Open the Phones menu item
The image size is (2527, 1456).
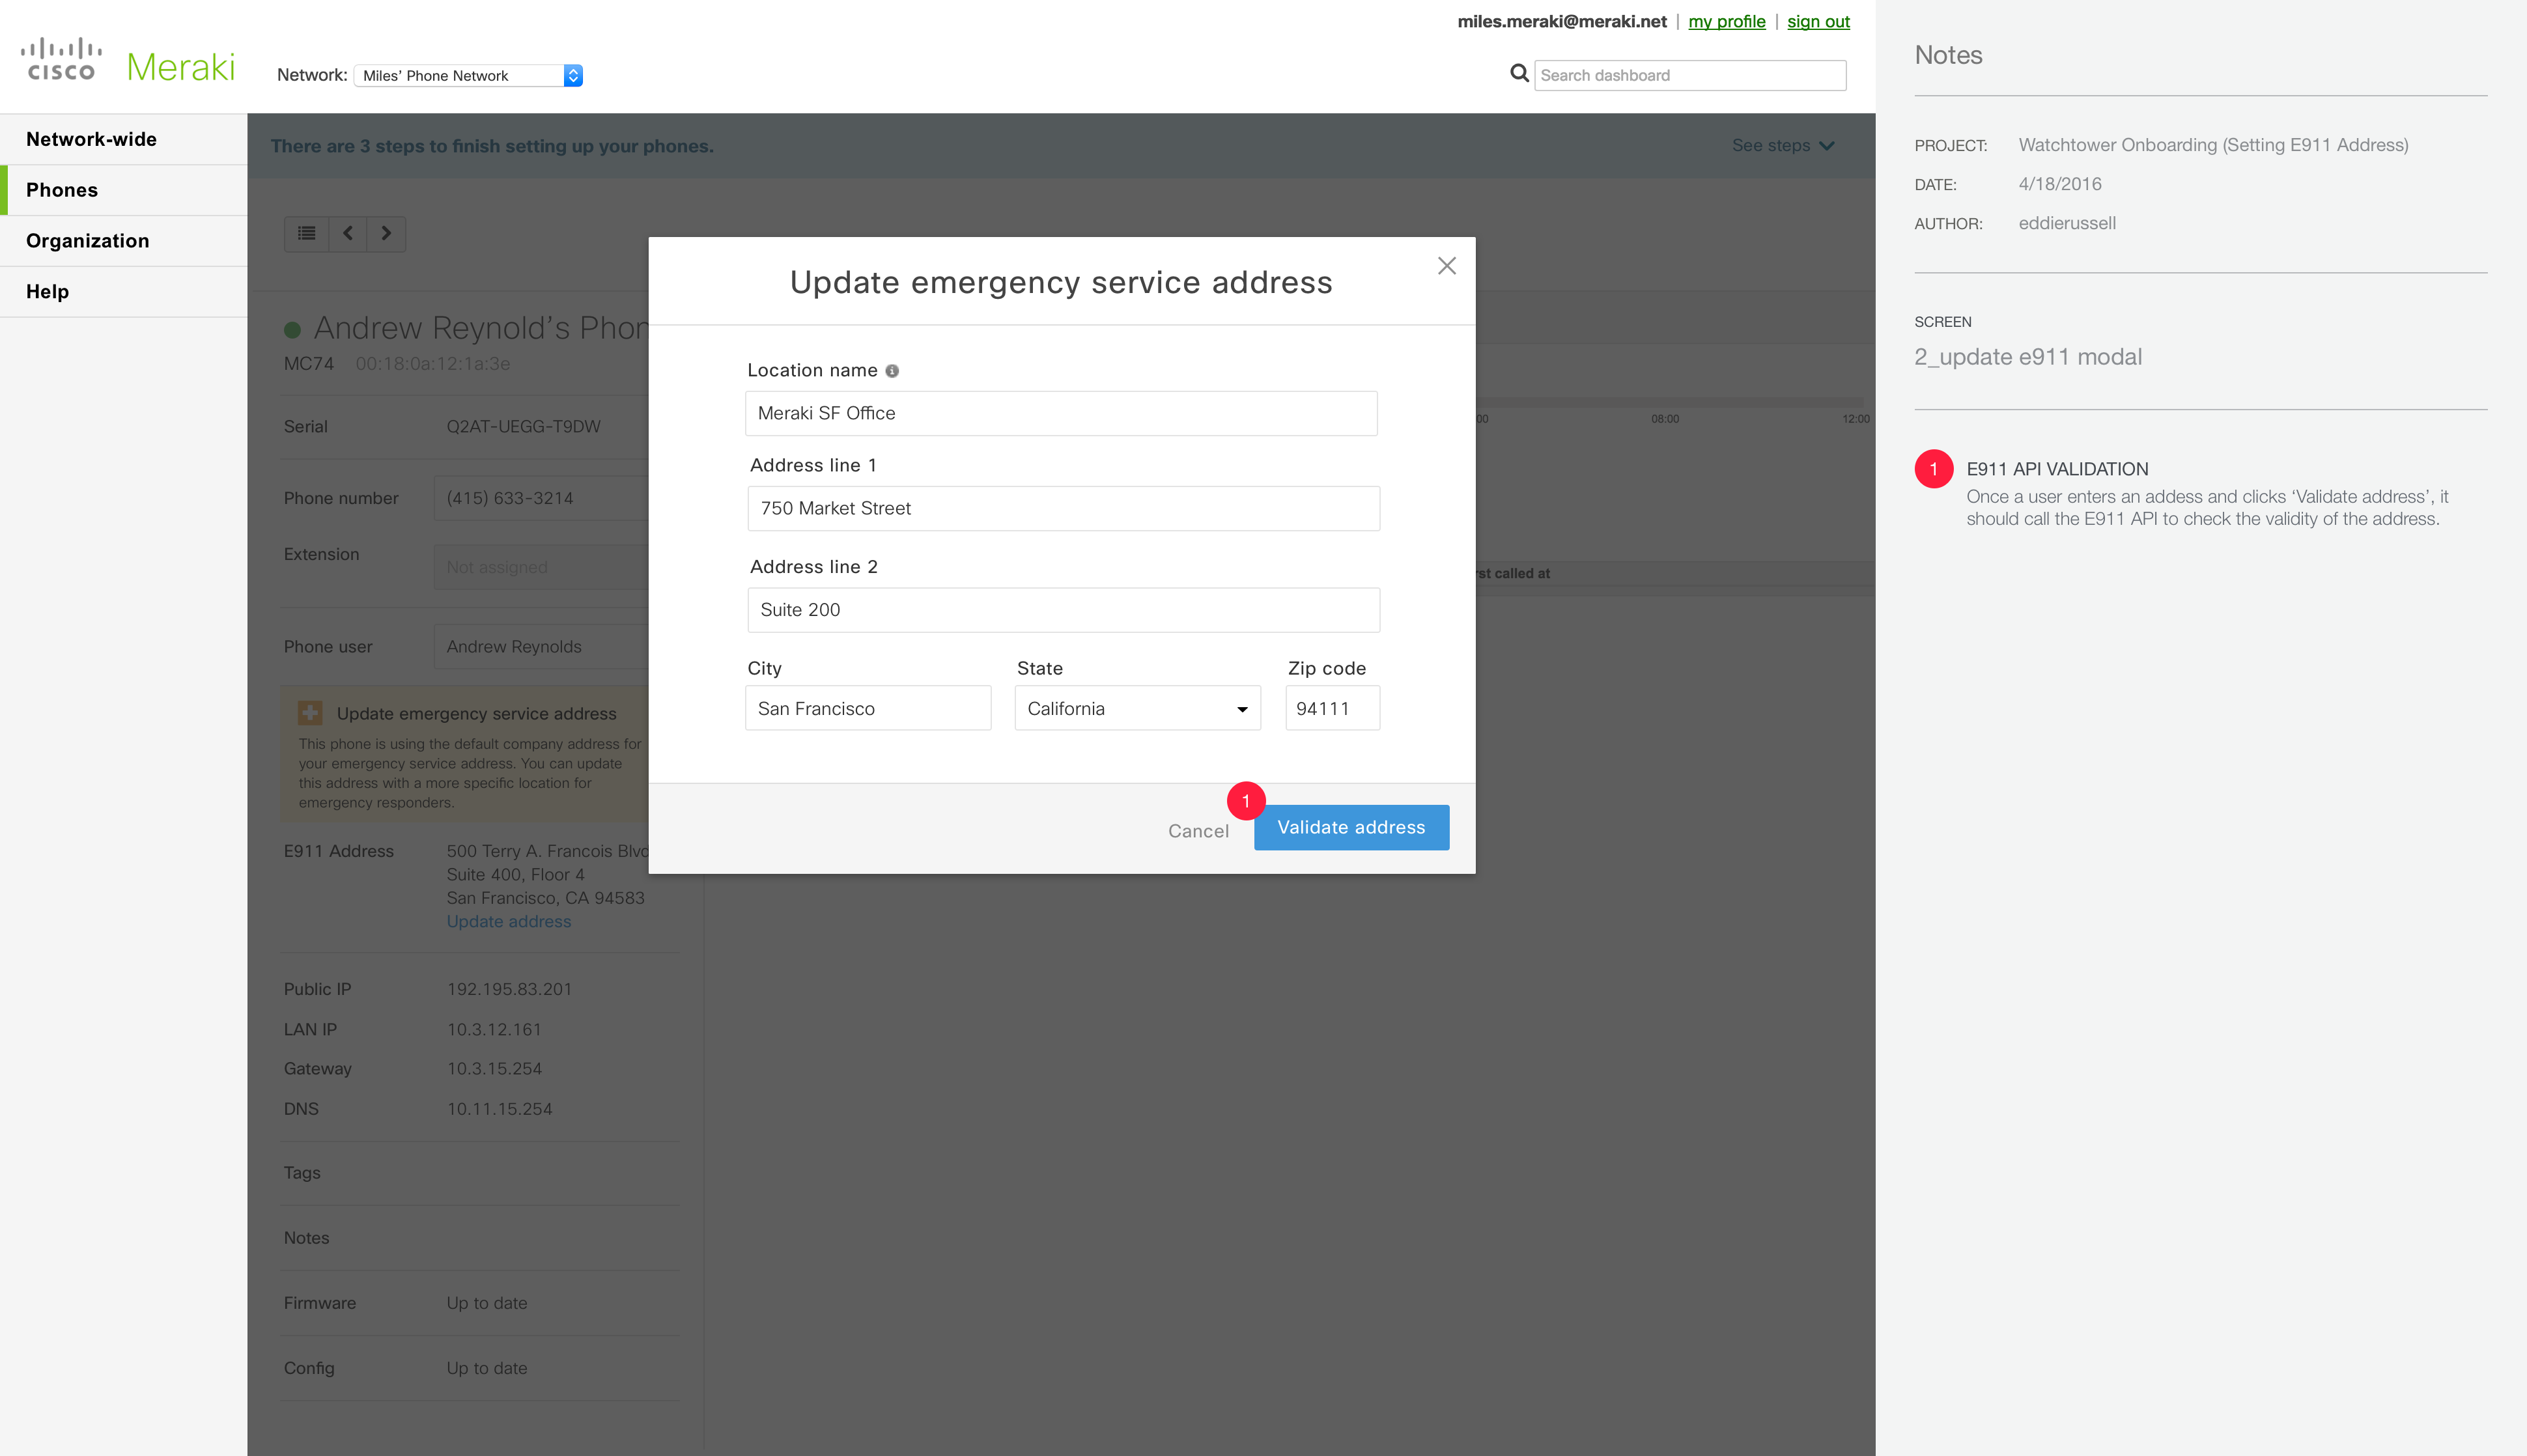pos(62,190)
